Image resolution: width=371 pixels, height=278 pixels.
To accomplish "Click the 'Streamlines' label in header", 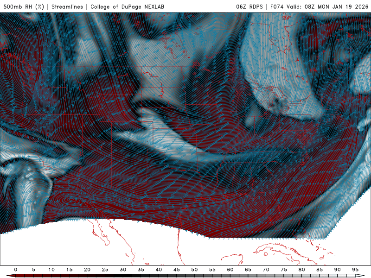I will (67, 6).
